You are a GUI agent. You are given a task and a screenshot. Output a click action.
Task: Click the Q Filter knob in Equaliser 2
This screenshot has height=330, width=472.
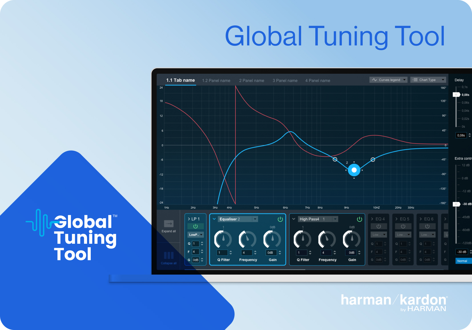coord(223,239)
